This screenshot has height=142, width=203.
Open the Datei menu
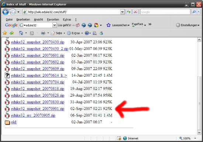[9, 20]
